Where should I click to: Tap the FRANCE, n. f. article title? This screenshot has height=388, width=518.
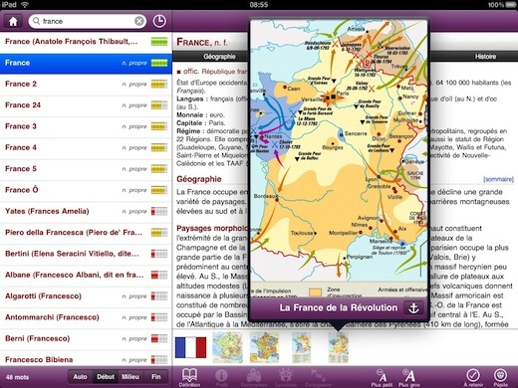tap(202, 42)
